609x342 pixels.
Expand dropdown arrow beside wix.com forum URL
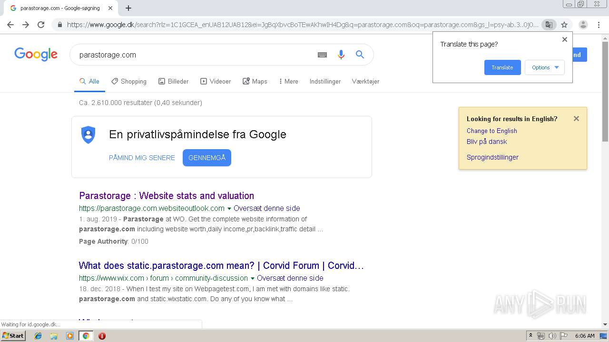coord(253,278)
